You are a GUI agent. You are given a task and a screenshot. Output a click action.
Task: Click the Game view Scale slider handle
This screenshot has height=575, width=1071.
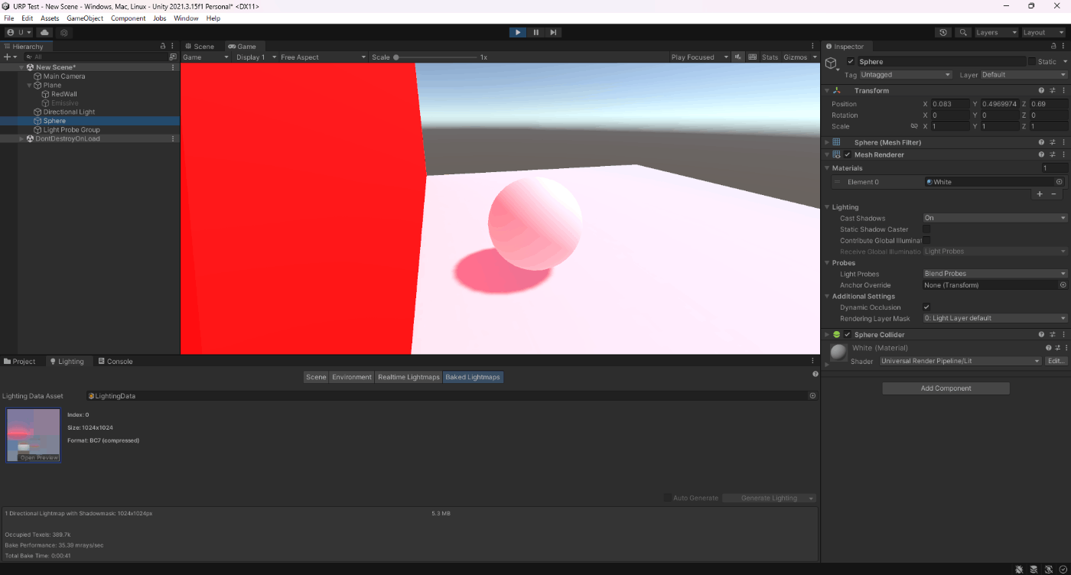click(x=396, y=57)
